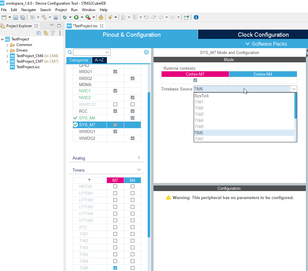
Task: Expand the Drivers folder in the tree
Action: pos(7,50)
